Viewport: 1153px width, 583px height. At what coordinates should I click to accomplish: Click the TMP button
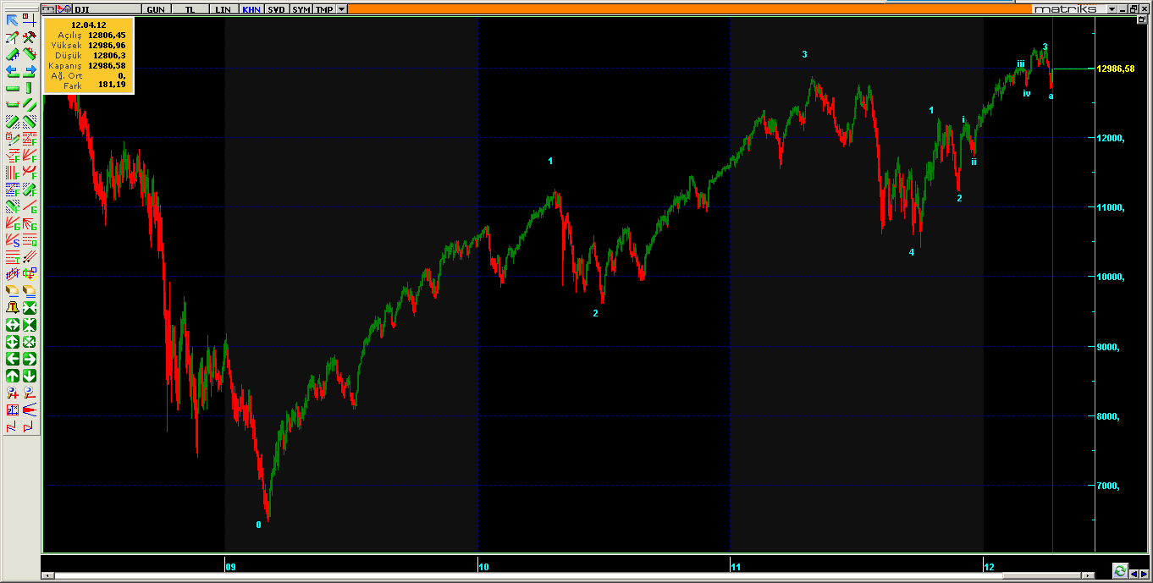pyautogui.click(x=323, y=8)
